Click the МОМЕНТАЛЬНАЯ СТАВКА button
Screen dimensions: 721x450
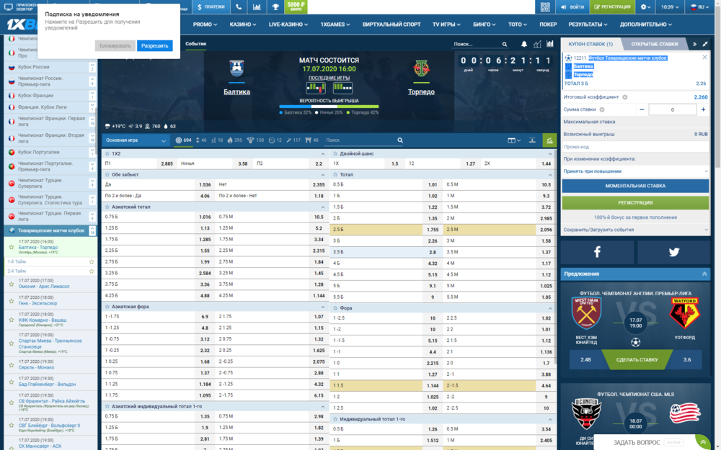(635, 186)
